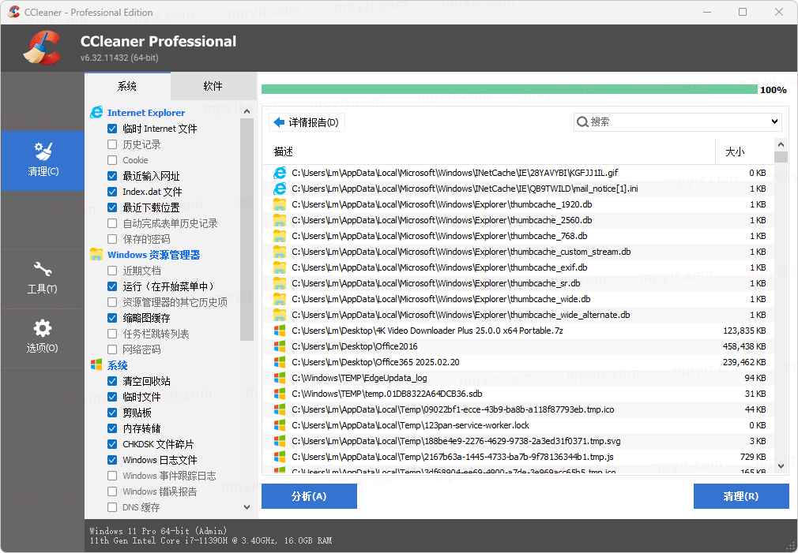Open the Clean section broom icon
Viewport: 798px width, 553px height.
(x=43, y=151)
